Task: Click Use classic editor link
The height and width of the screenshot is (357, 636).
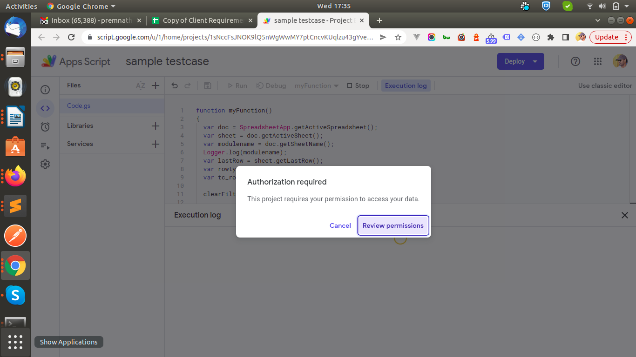Action: [605, 86]
